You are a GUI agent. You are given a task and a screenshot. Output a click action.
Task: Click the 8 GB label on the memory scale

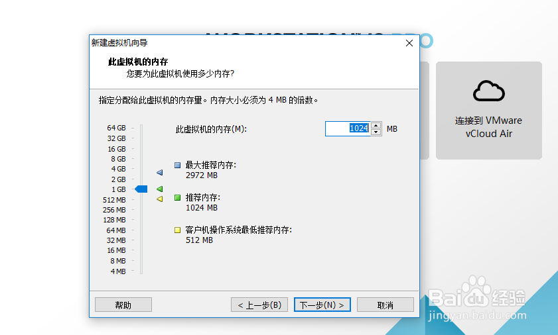tap(118, 159)
